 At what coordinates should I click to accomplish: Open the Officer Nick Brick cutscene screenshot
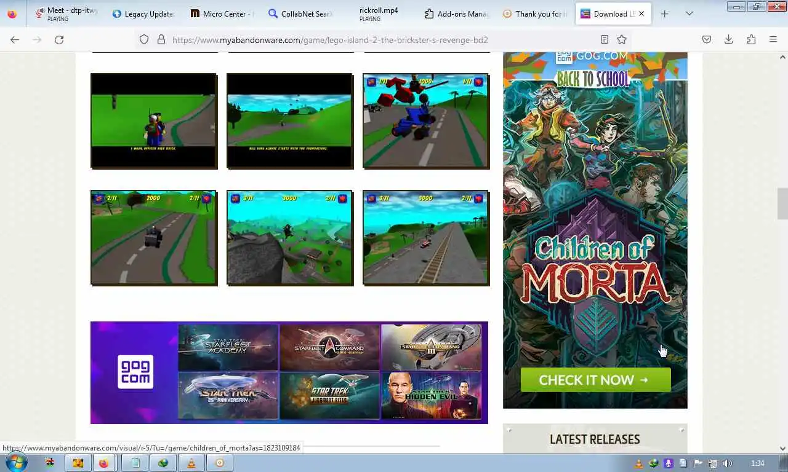(x=154, y=121)
